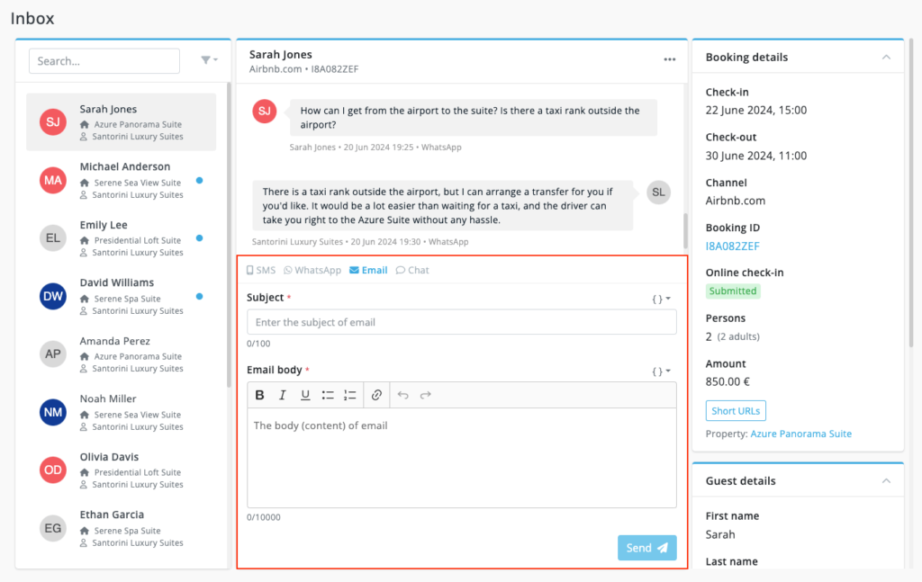Open Emily Lee's conversation
Screen dimensions: 922x582
[122, 238]
